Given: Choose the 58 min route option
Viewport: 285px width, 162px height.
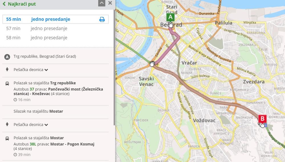Looking at the screenshot, I should click(56, 38).
